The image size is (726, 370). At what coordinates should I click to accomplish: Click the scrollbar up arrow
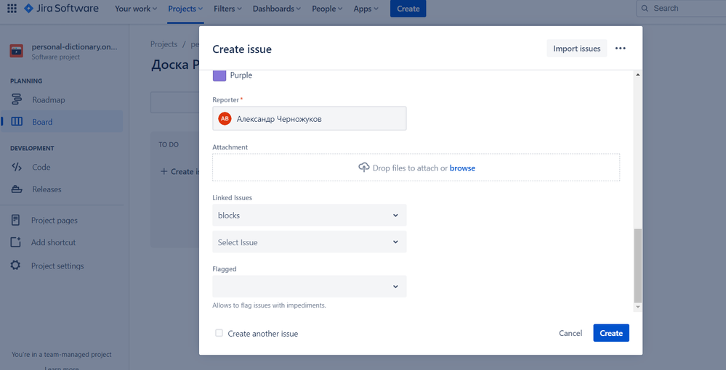pyautogui.click(x=637, y=75)
